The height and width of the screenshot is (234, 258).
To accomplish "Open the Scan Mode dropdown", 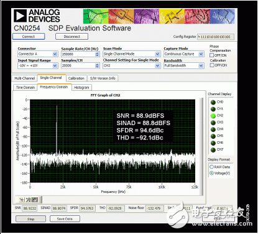I will [132, 54].
